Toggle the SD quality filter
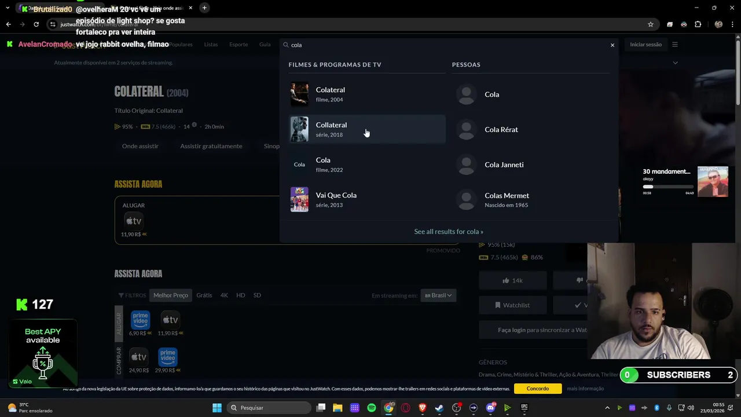Screen dimensions: 741x417 click(x=257, y=295)
